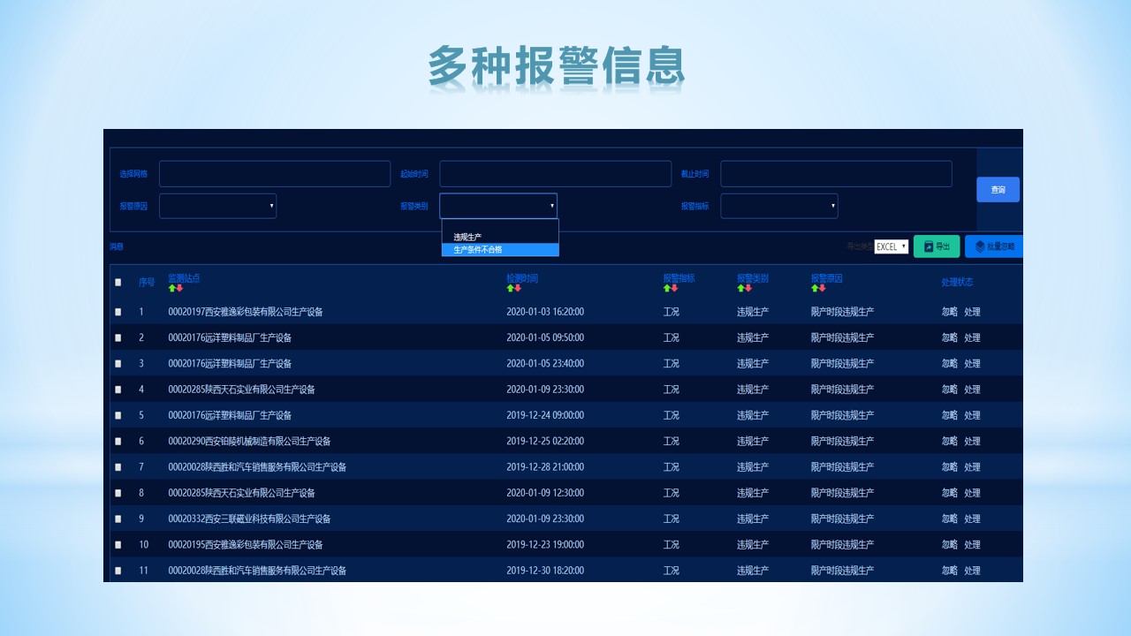This screenshot has height=636, width=1131.
Task: Click time 2019-12-23 19:00:00
Action: [x=545, y=545]
